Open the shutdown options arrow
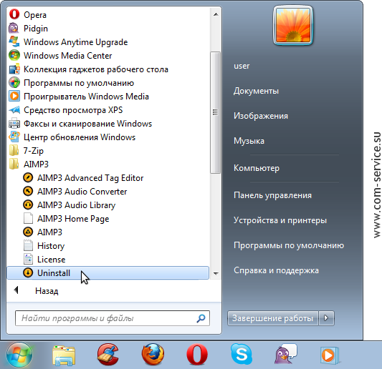 [326, 318]
